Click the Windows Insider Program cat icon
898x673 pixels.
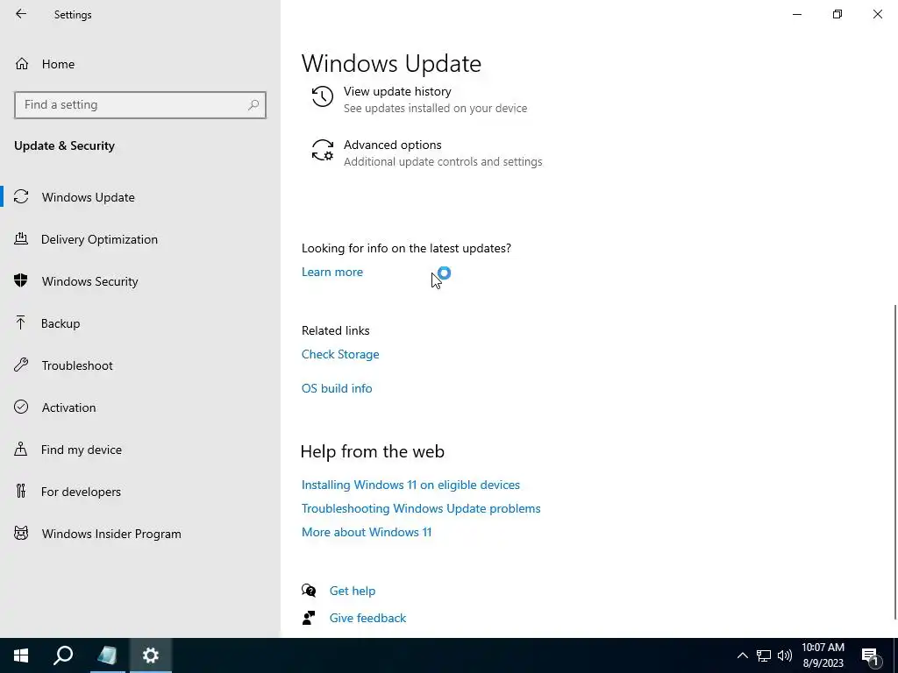point(21,534)
